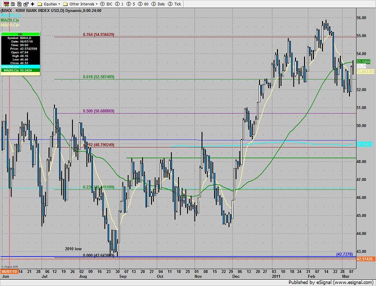Click the MA(50,C)s 53.3424 green row

[x=20, y=70]
